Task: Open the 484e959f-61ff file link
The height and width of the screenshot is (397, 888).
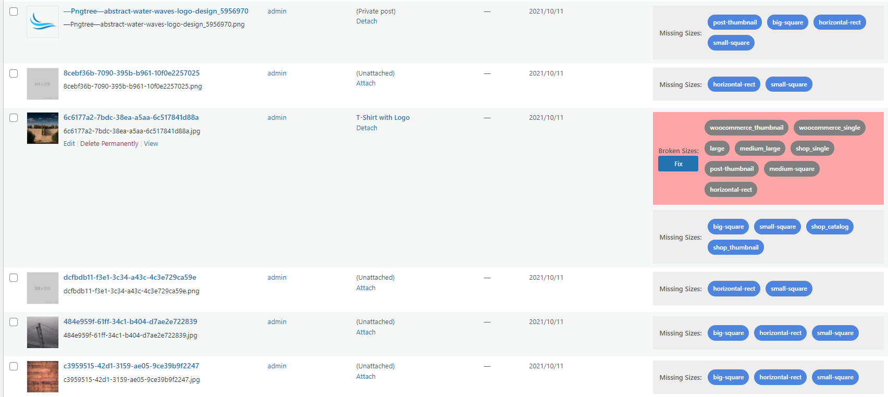Action: 130,321
